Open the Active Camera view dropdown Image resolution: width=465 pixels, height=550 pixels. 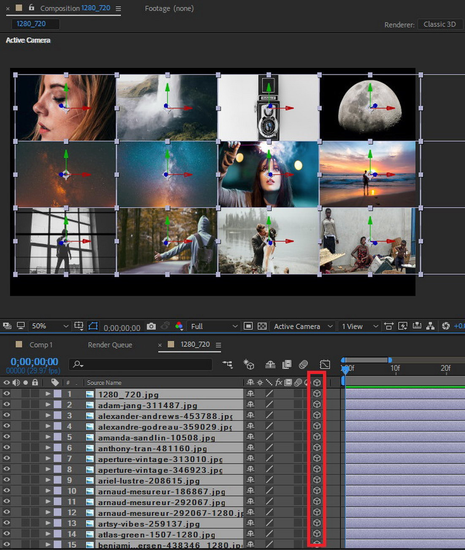coord(303,326)
